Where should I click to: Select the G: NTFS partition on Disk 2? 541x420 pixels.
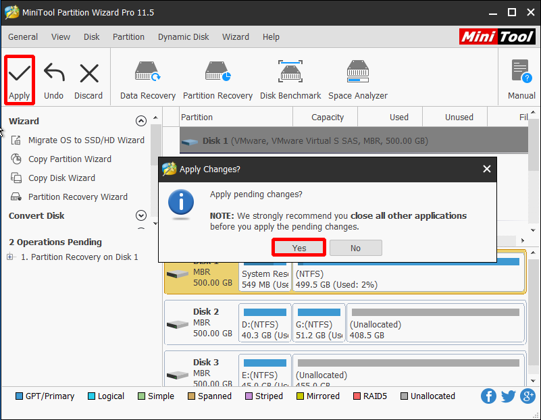tap(319, 323)
